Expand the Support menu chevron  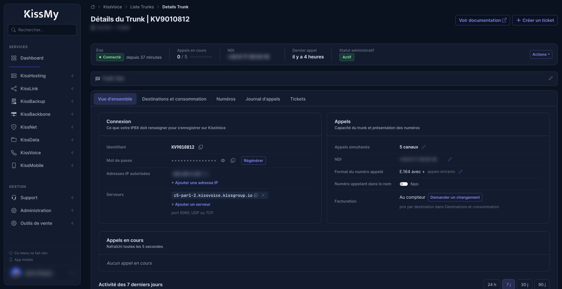72,198
